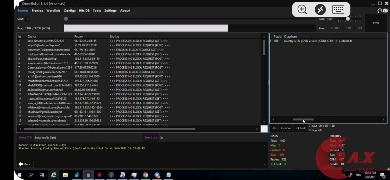Viewport: 390px width, 180px height.
Task: Click the bot list scroll-up arrow
Action: point(264,37)
